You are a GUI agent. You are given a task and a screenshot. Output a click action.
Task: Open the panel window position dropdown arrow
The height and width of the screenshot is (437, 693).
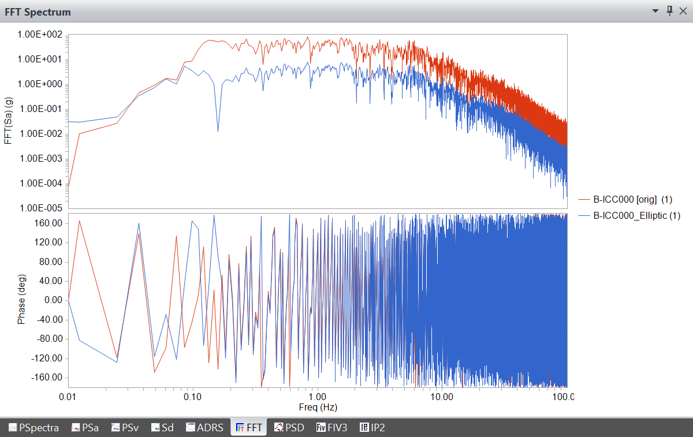click(655, 11)
